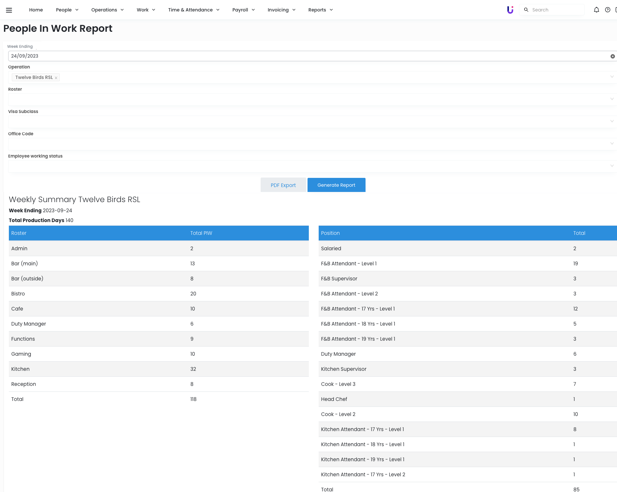
Task: Expand the Operation dropdown arrow
Action: (612, 77)
